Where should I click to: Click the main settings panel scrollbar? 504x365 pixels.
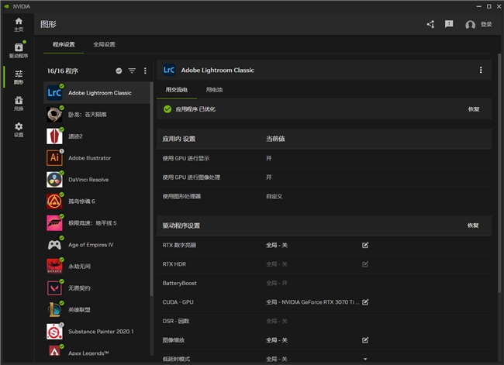tap(499, 174)
